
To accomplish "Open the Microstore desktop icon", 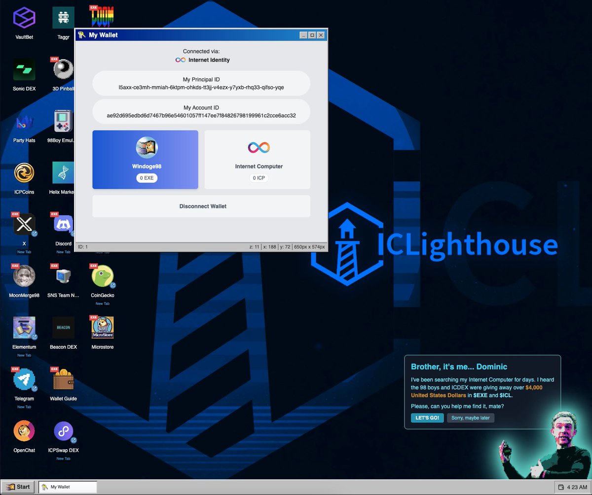I will [x=102, y=328].
